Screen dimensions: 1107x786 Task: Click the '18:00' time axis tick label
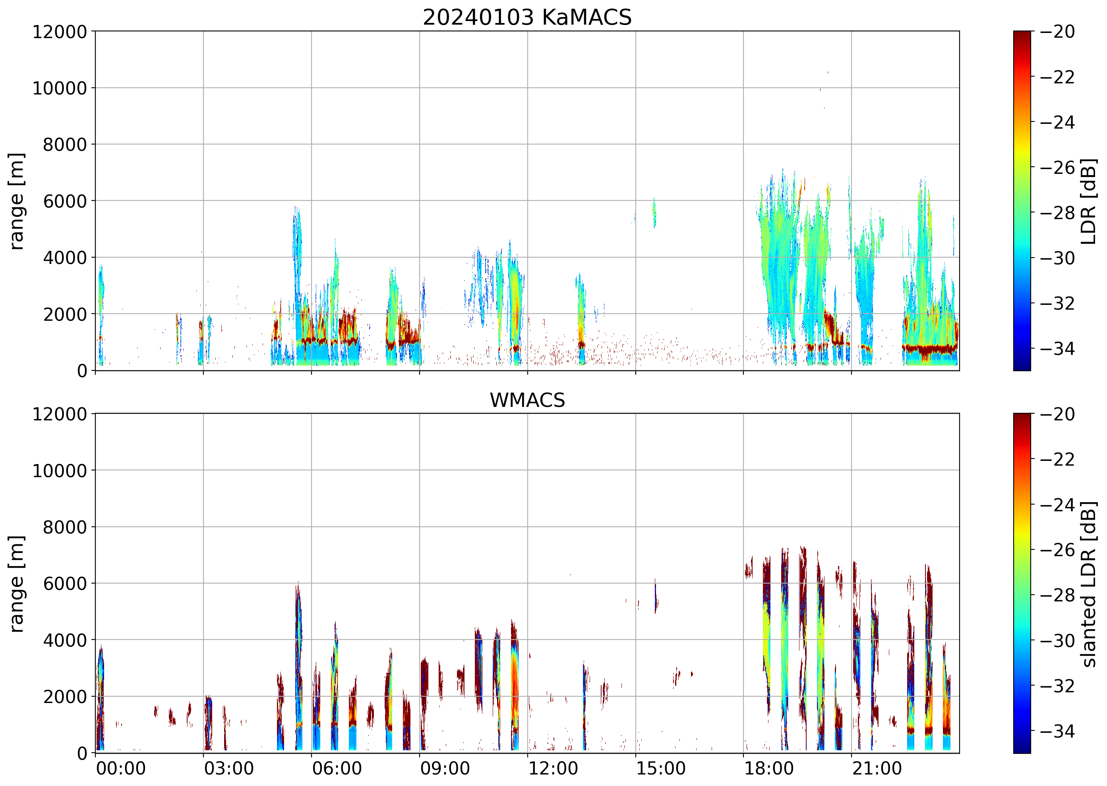pyautogui.click(x=769, y=769)
